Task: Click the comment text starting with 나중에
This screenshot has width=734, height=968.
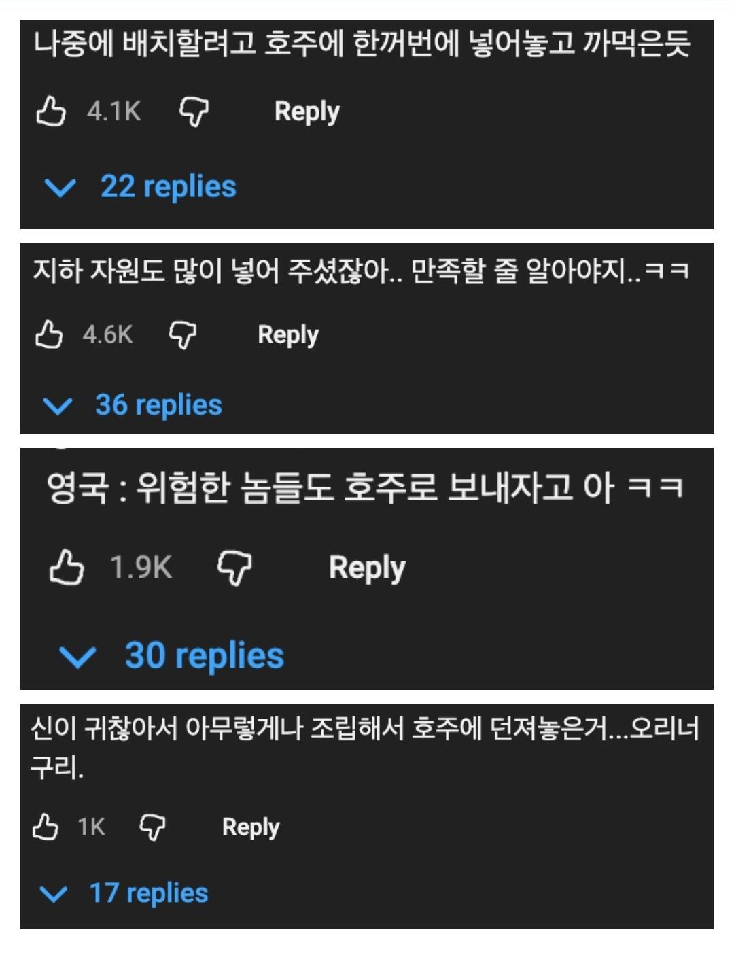Action: (362, 45)
